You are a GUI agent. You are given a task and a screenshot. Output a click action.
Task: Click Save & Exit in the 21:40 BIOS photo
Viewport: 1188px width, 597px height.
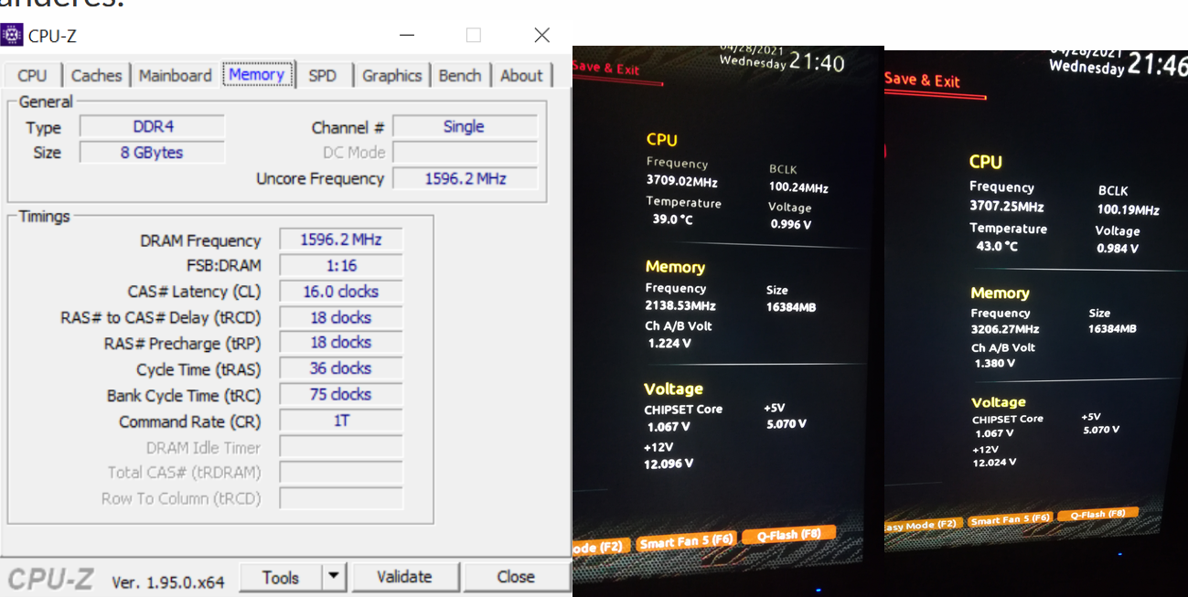coord(606,68)
